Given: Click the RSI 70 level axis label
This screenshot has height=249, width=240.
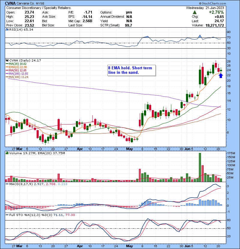Looking at the screenshot, I should coord(229,37).
